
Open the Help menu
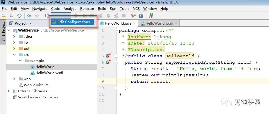(x=164, y=9)
